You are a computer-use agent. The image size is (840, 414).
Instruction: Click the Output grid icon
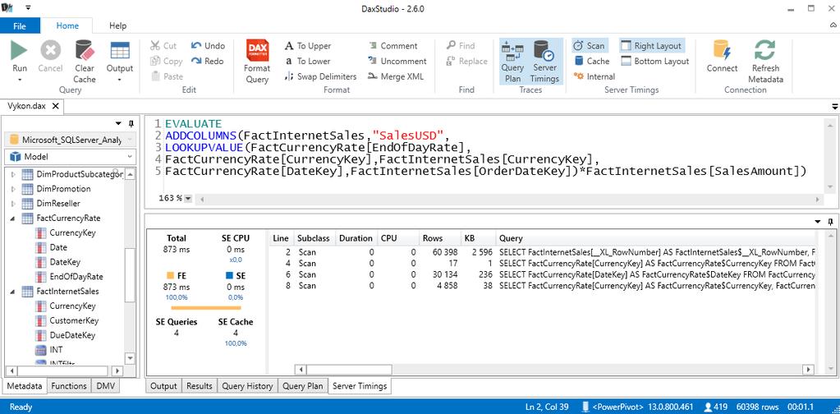[x=120, y=50]
